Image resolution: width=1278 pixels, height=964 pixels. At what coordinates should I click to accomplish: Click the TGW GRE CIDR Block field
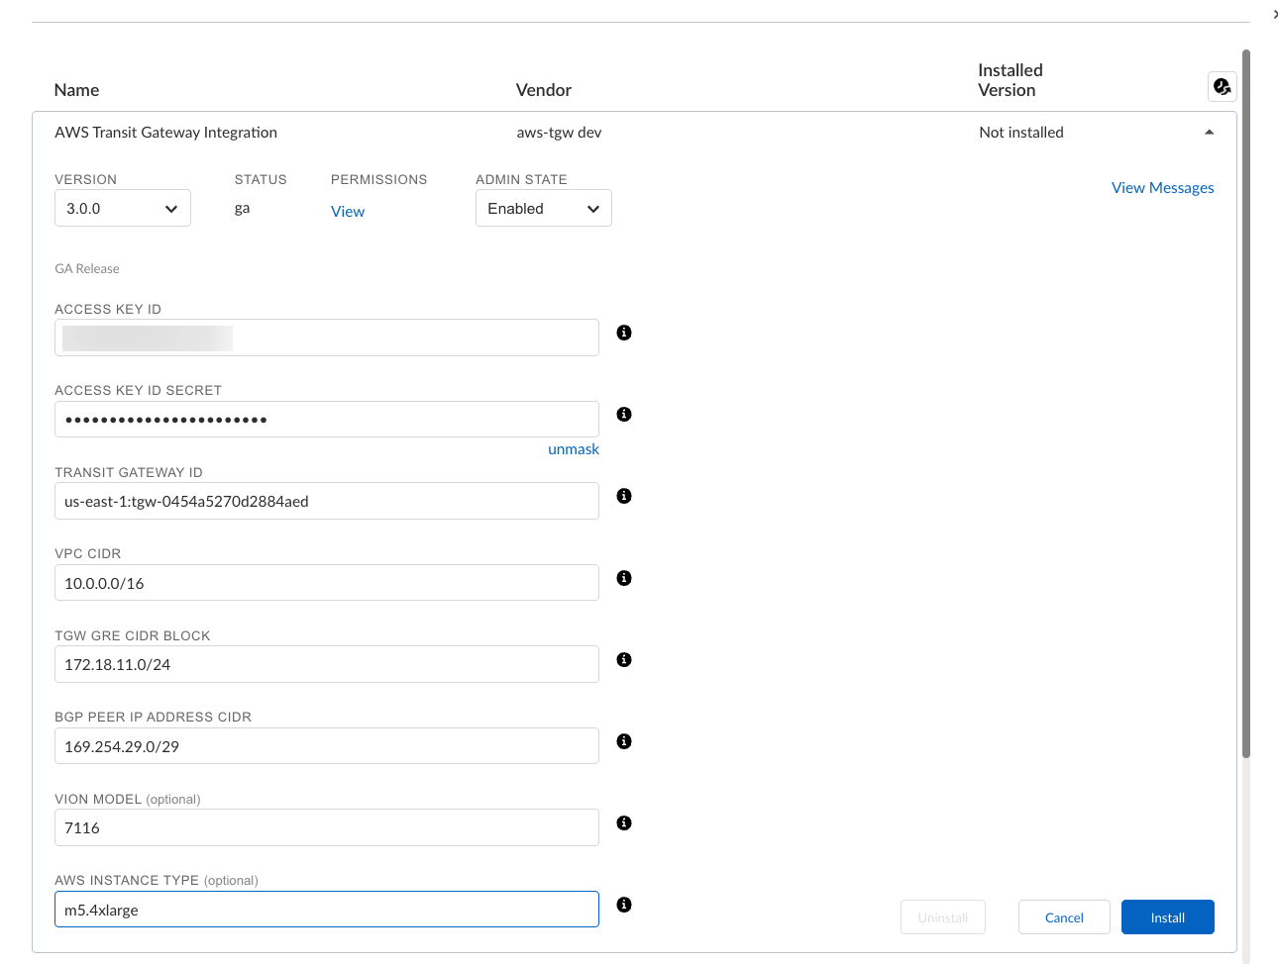pos(327,664)
